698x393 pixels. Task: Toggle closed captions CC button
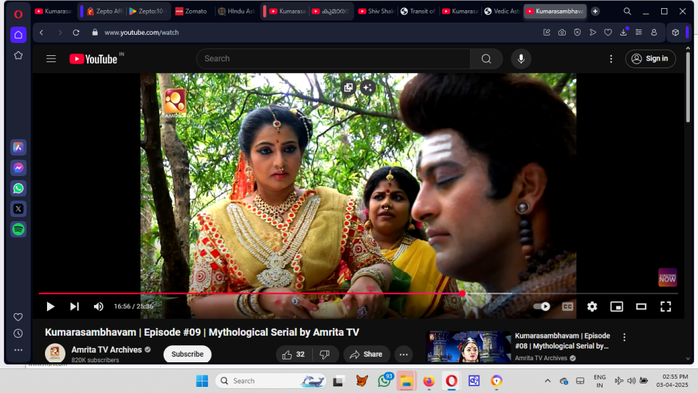pyautogui.click(x=568, y=306)
